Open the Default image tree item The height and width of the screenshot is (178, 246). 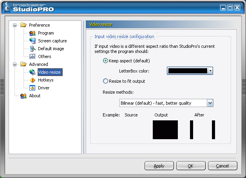pos(51,49)
